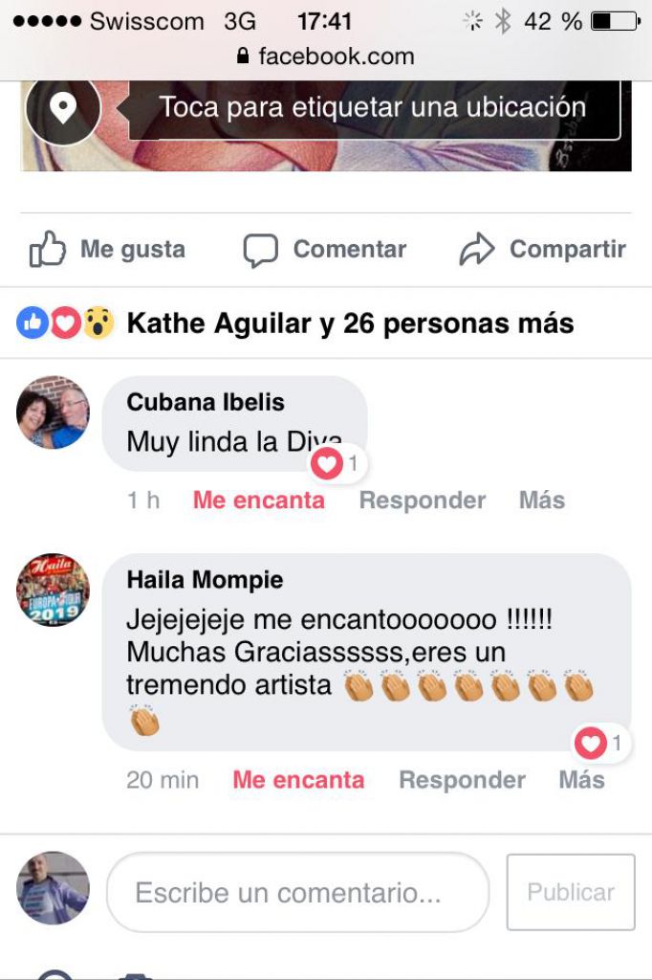Image resolution: width=652 pixels, height=980 pixels.
Task: Toggle Me encanta on Haila Mompie comment
Action: (298, 780)
